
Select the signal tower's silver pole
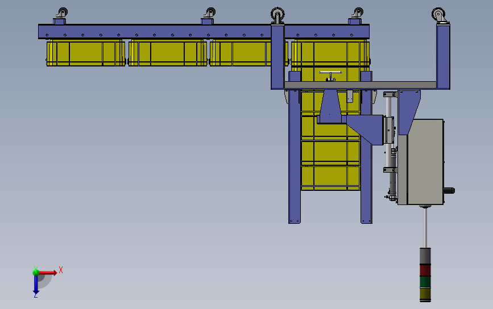pyautogui.click(x=425, y=228)
